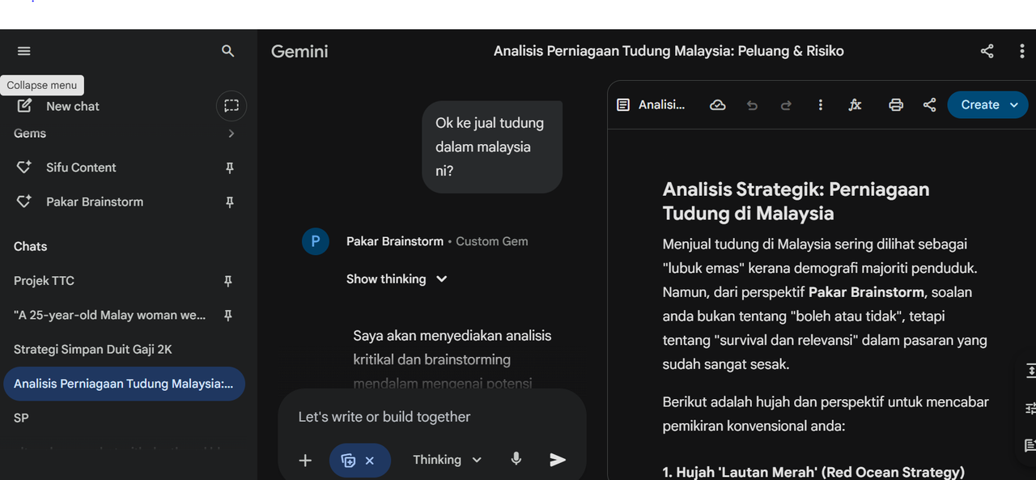1036x480 pixels.
Task: Open temporary chat dashed-square icon
Action: (x=231, y=105)
